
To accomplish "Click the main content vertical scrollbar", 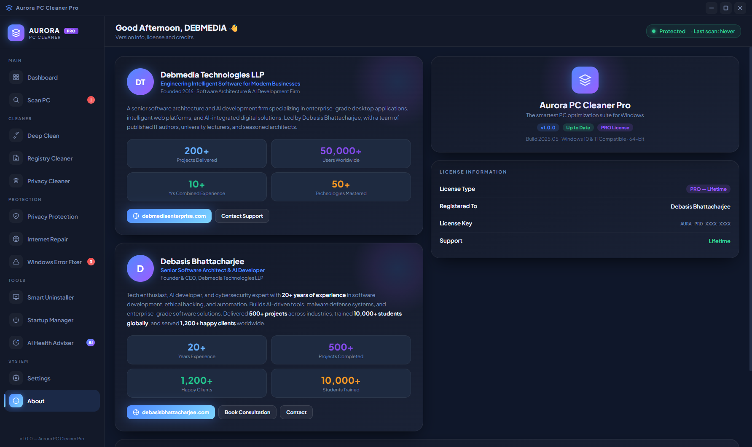I will (x=750, y=209).
